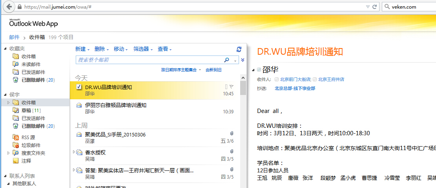436x188 pixels.
Task: Collapse the 联系人列表 section
Action: (5, 176)
